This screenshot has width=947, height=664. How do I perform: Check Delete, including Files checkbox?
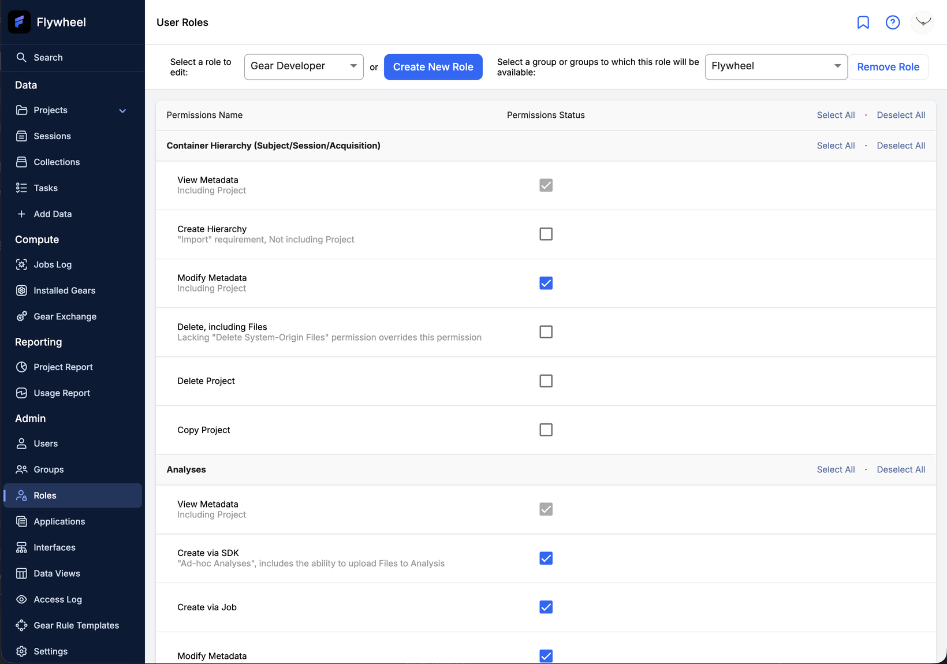click(x=546, y=332)
